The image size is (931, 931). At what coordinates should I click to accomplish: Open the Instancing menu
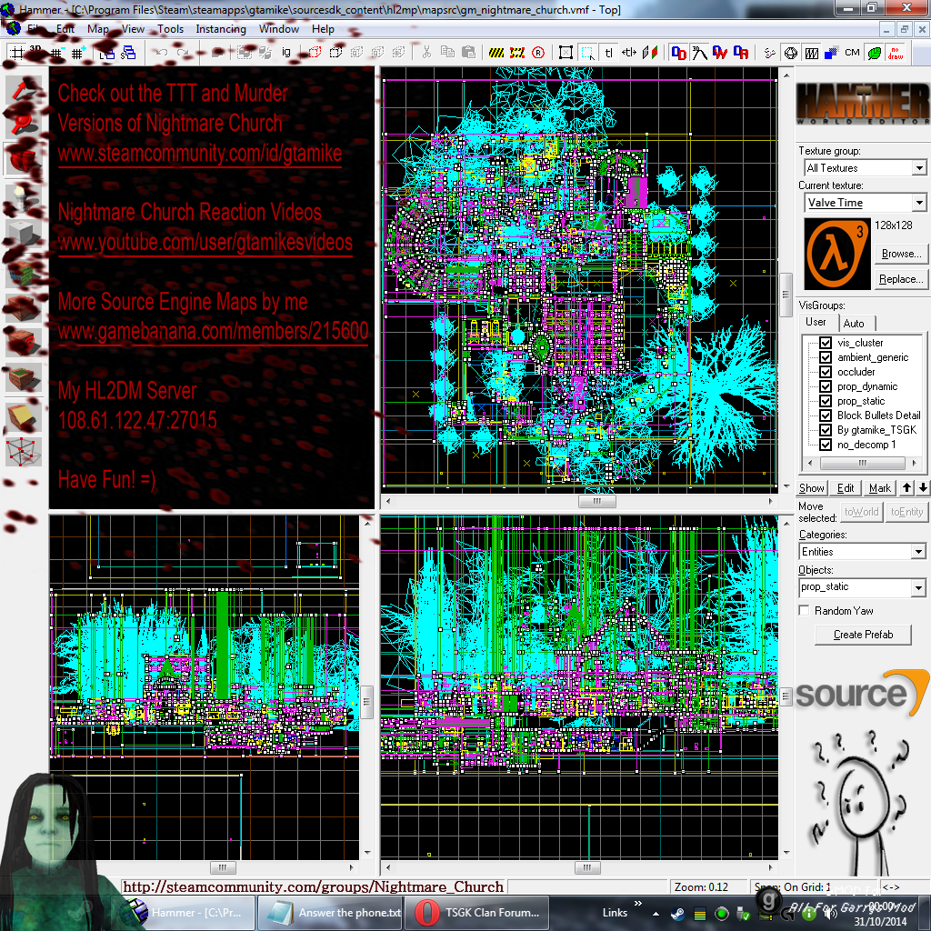point(221,28)
